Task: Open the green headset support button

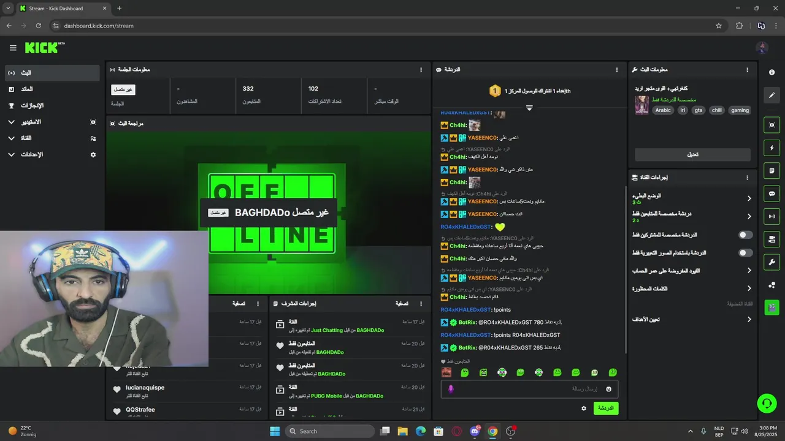Action: pyautogui.click(x=767, y=403)
